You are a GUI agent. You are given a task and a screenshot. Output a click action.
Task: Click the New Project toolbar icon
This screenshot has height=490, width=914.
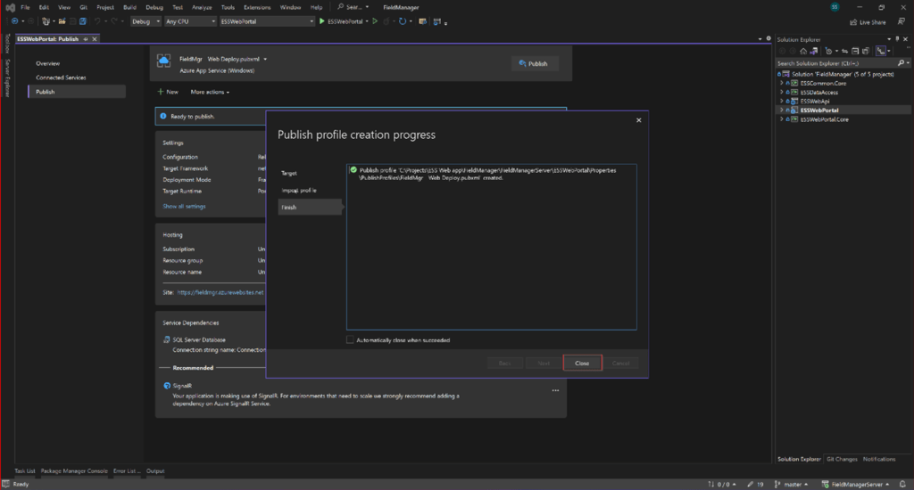click(46, 21)
